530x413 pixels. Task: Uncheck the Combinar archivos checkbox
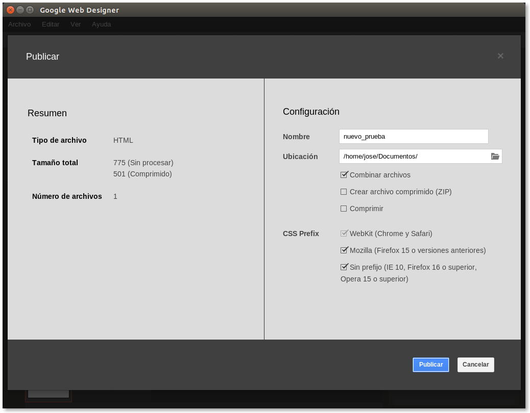(x=344, y=175)
